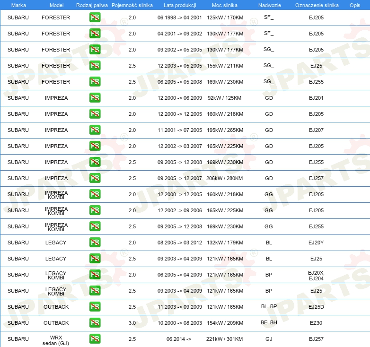Click fuel icon in Forester 155kW/211KM row
Screen dimensions: 370x347
(95, 66)
